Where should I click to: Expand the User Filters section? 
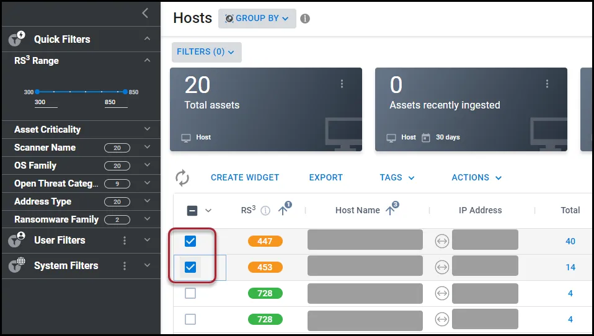[148, 240]
